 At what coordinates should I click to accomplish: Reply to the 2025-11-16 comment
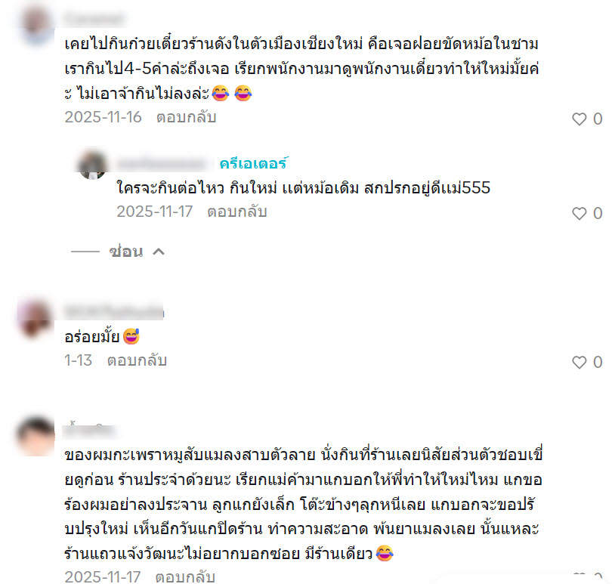coord(186,117)
